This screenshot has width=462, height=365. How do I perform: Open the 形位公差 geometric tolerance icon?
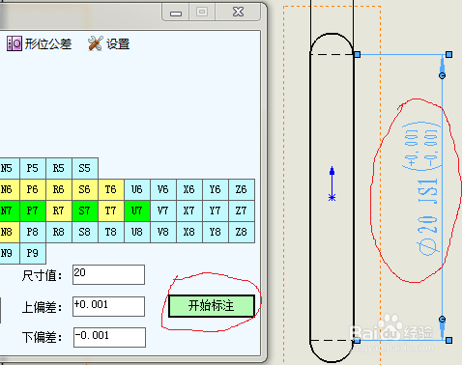(14, 43)
